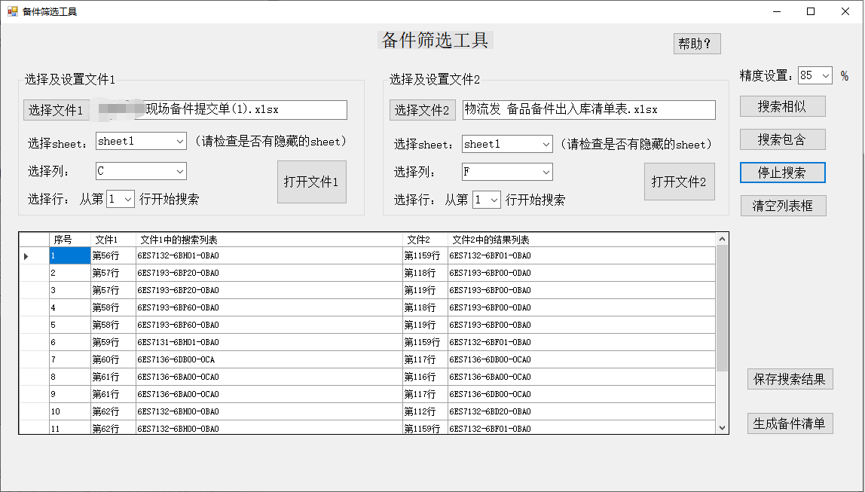Open the 帮助? help button

697,44
